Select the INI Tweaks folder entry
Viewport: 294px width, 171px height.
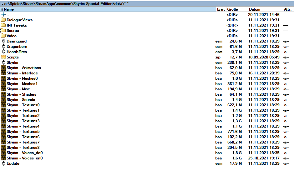(x=17, y=25)
